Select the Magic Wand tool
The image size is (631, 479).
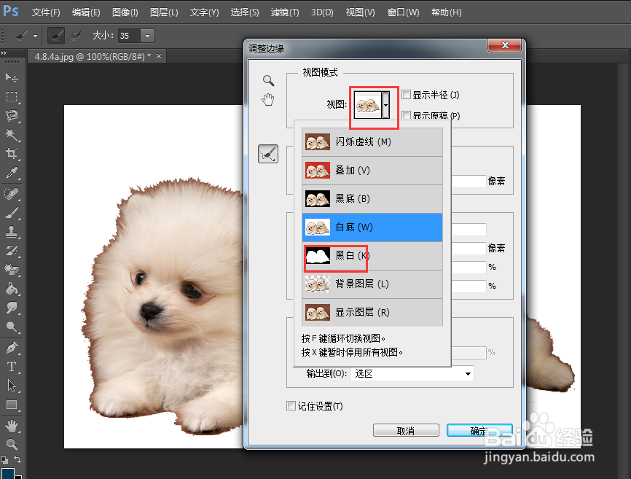point(11,135)
